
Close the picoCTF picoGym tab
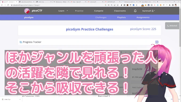point(17,2)
